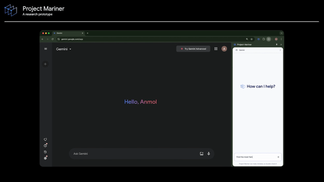This screenshot has width=324, height=182.
Task: Click the upload image icon in prompt box
Action: (x=201, y=154)
